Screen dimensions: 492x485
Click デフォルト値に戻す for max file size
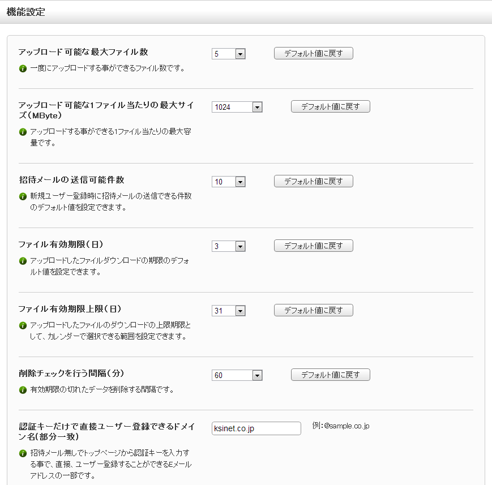point(331,106)
